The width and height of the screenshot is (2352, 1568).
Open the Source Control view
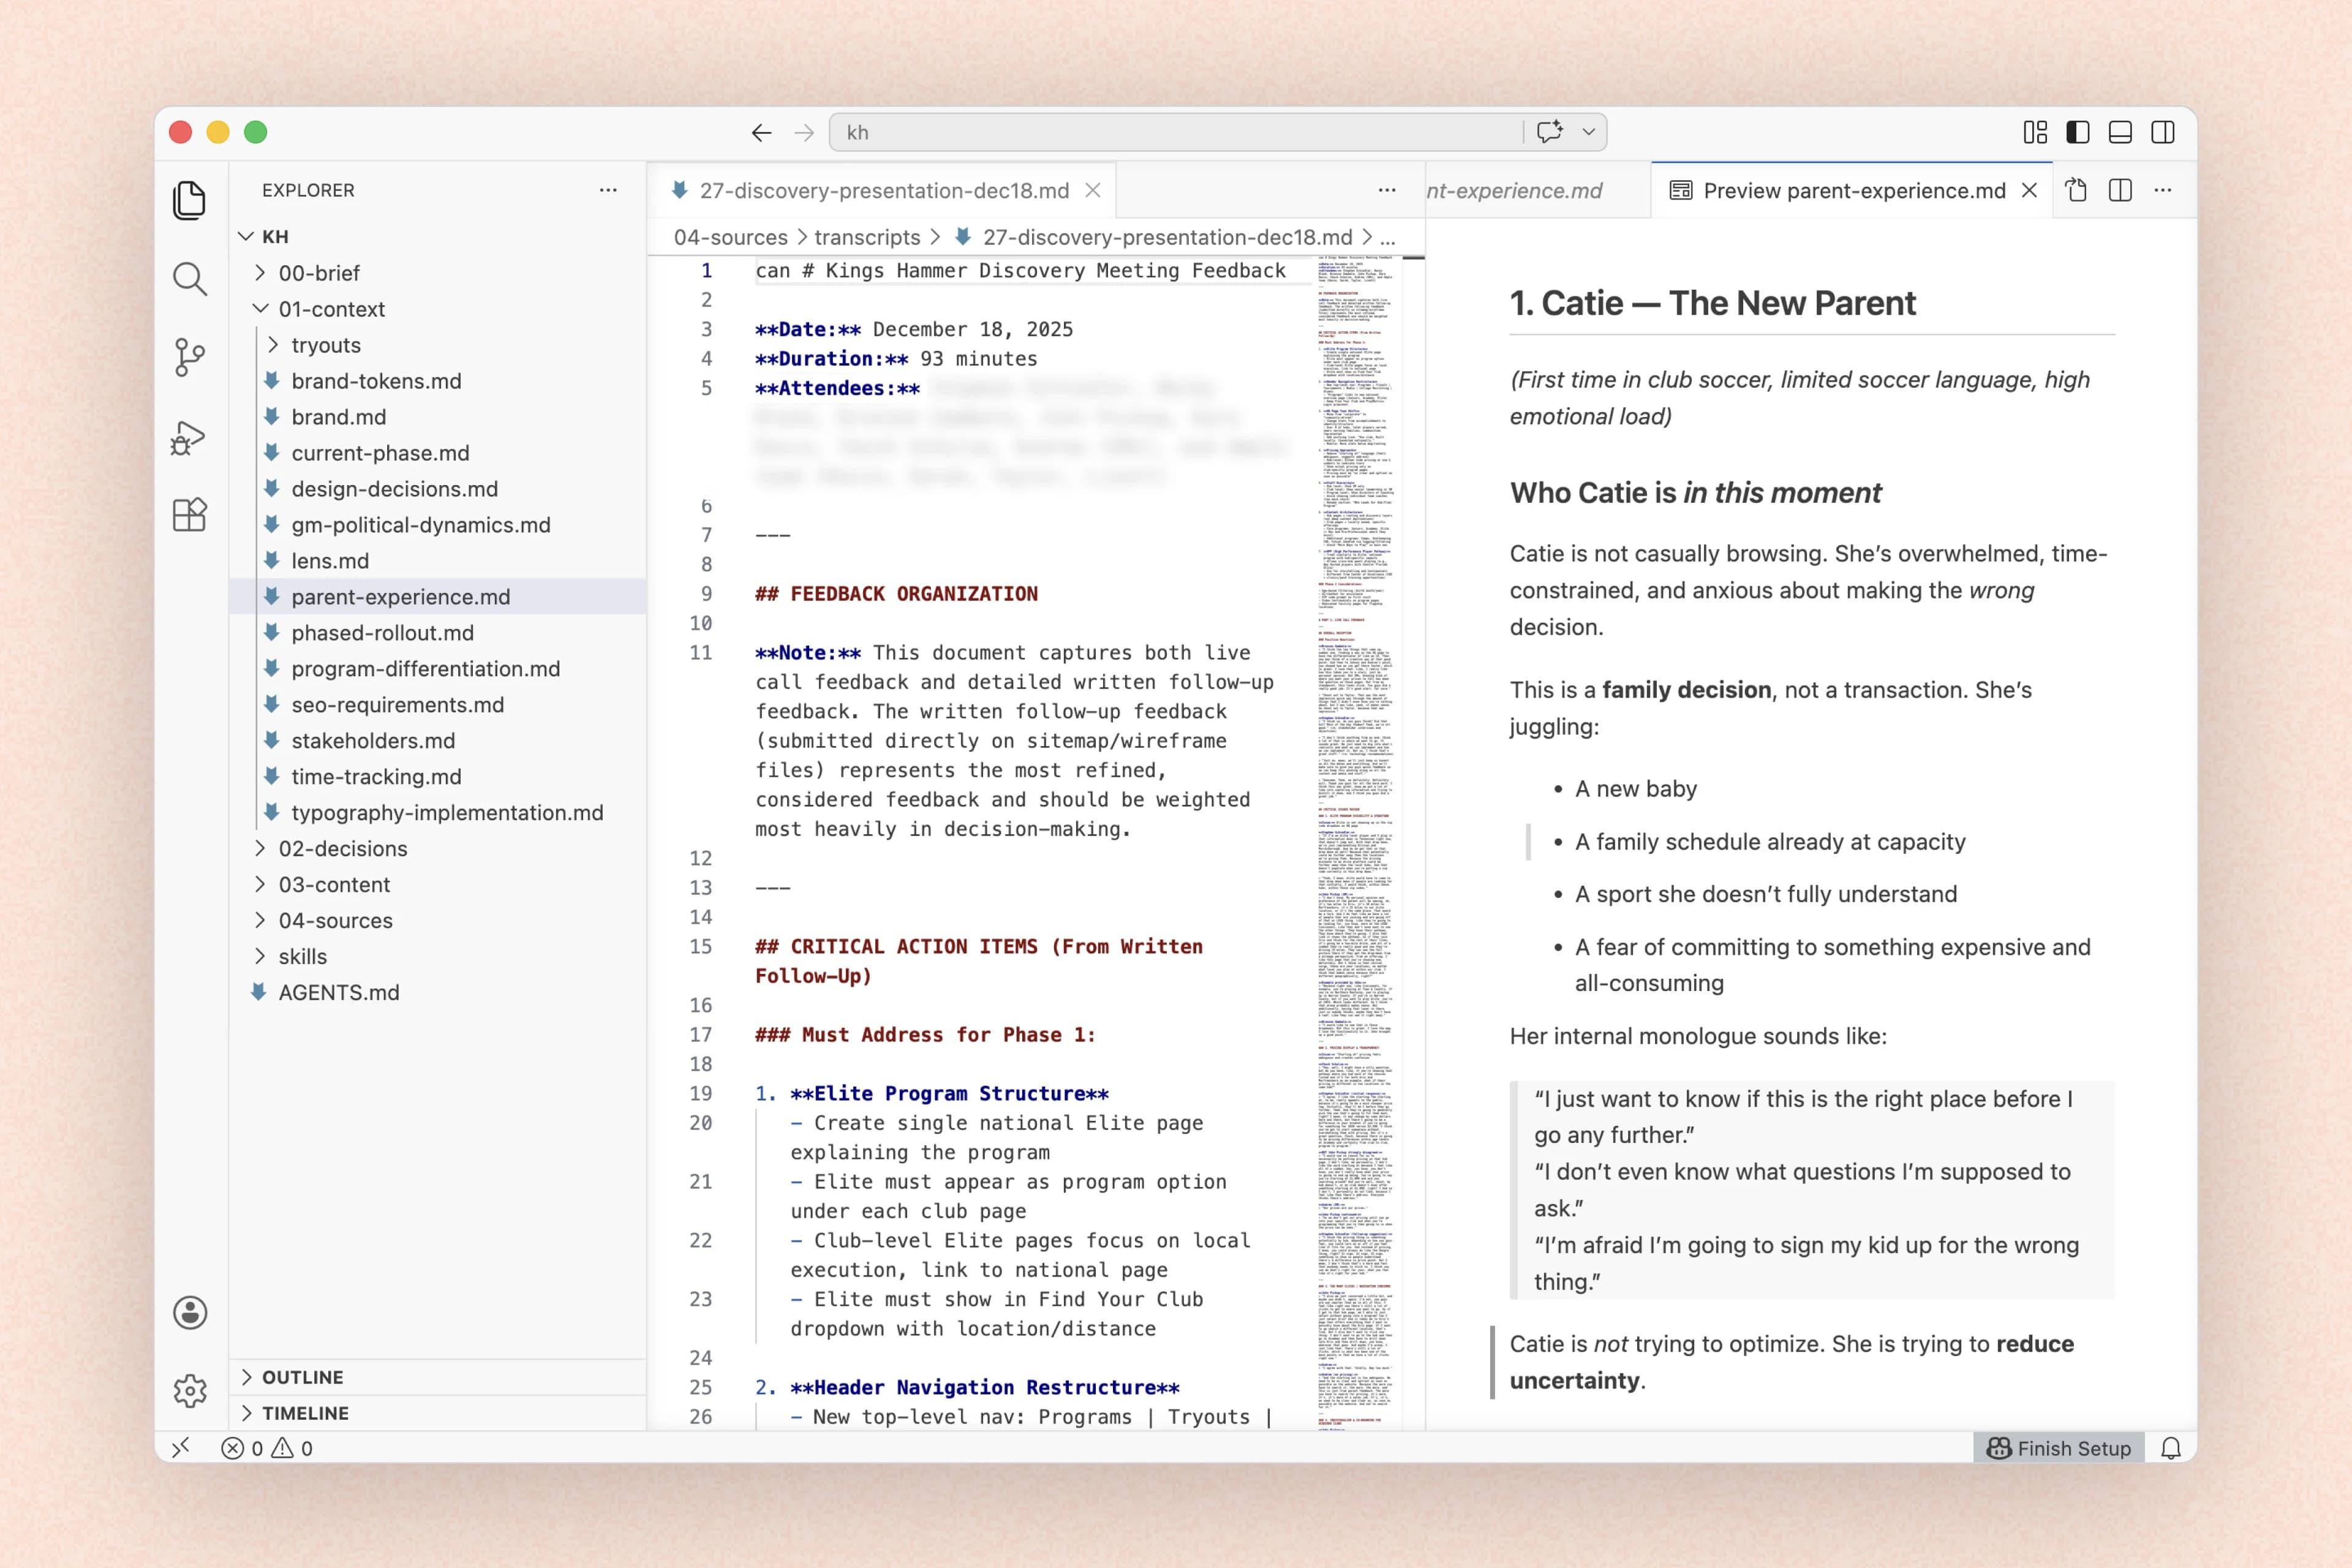[x=189, y=357]
